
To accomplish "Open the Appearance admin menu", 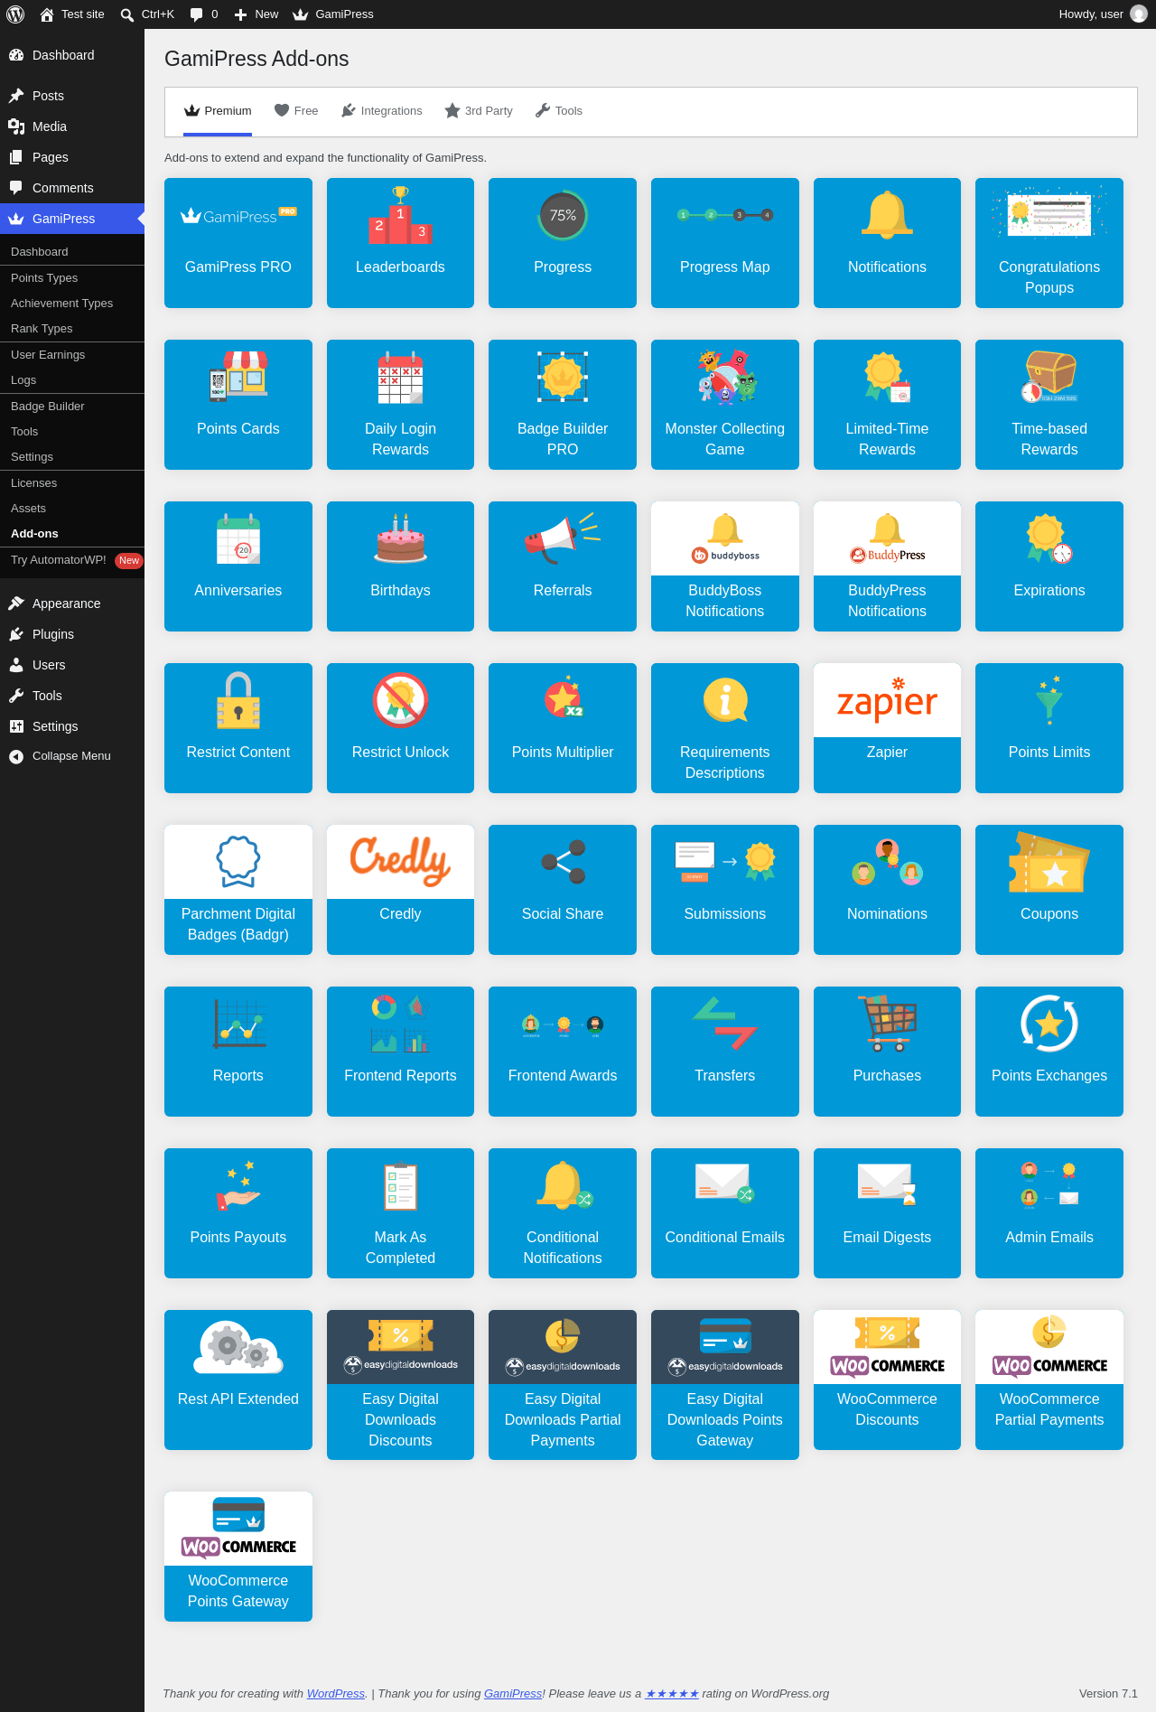I will [72, 603].
